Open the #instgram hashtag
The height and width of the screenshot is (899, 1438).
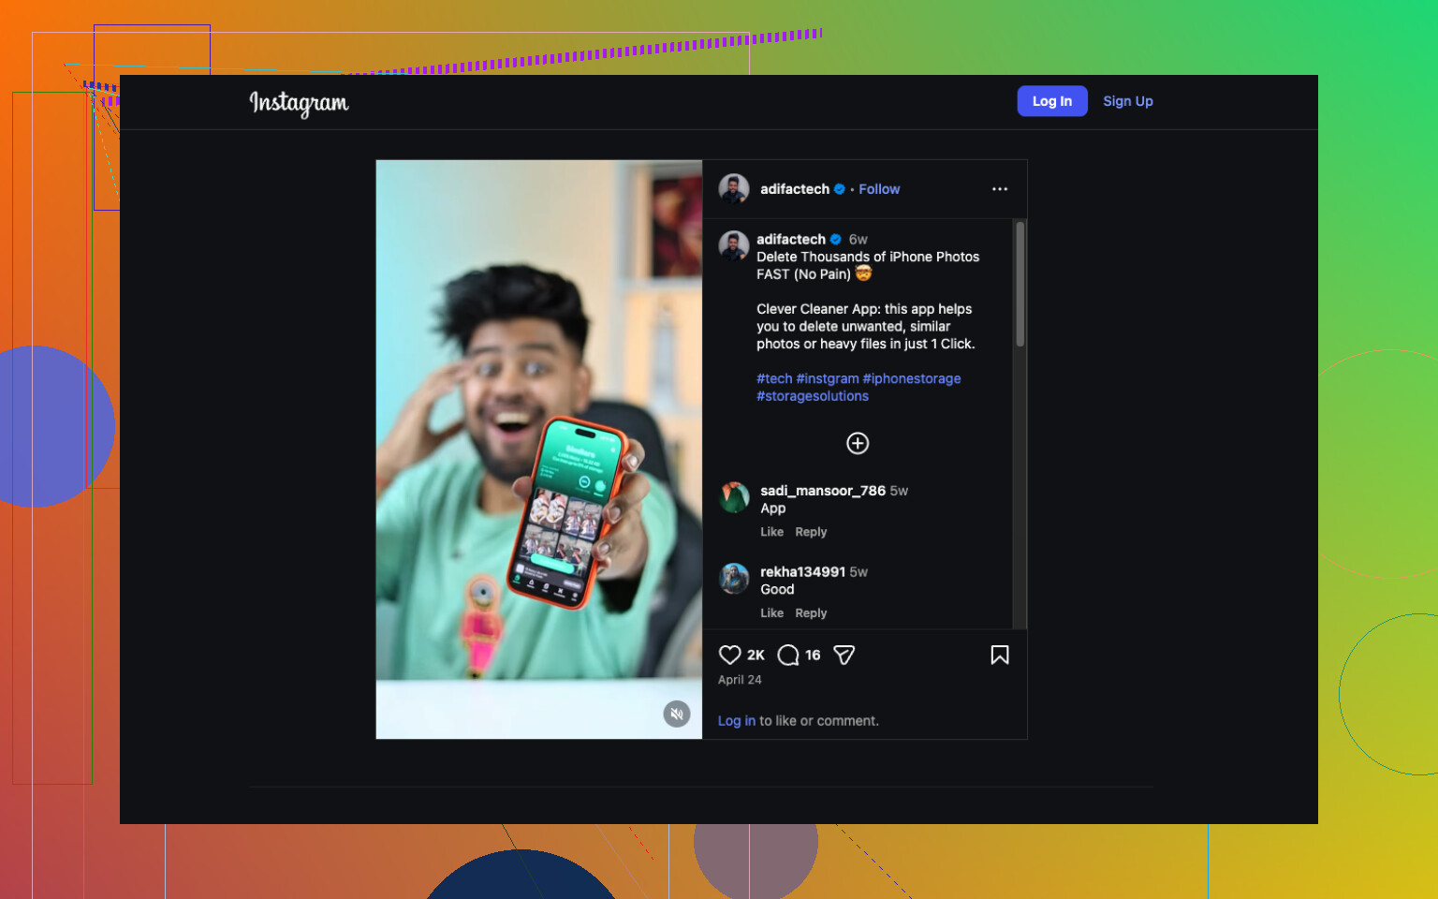pos(828,378)
